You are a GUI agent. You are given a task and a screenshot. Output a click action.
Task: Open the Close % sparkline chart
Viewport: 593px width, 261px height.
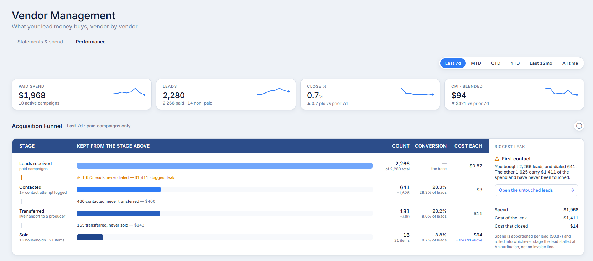pos(417,92)
